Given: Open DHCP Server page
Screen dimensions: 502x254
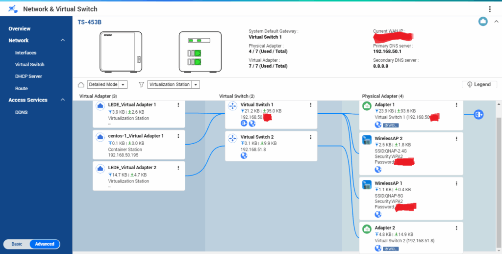Looking at the screenshot, I should pyautogui.click(x=28, y=76).
